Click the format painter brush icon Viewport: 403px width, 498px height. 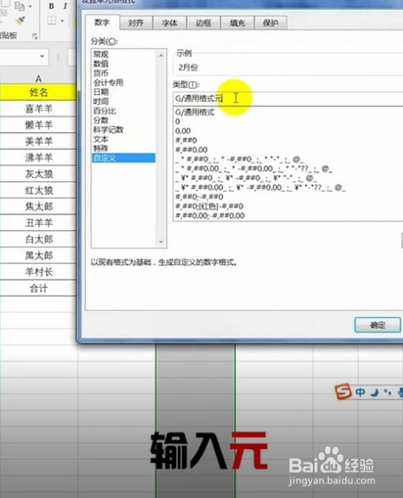point(20,21)
